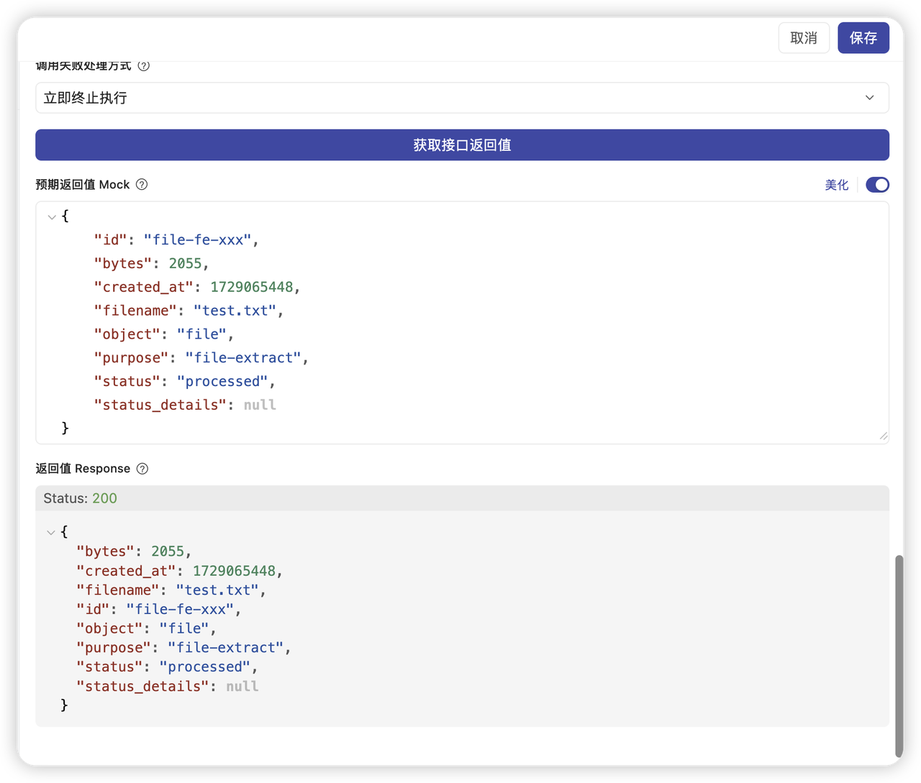Click "file-extract" value in Response panel

coord(226,648)
